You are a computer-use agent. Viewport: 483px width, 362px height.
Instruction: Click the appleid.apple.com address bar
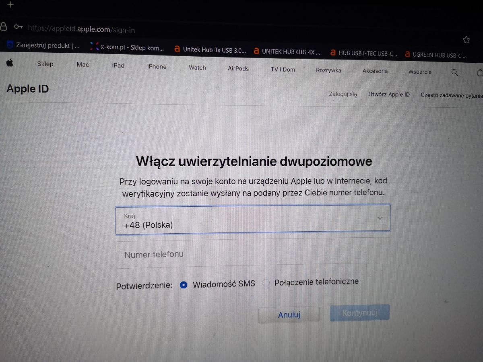[x=81, y=29]
